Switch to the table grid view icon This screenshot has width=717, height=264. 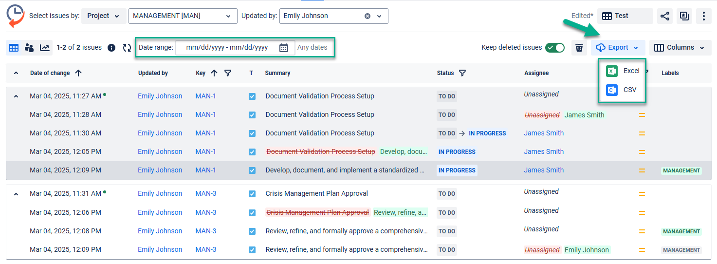[x=14, y=48]
